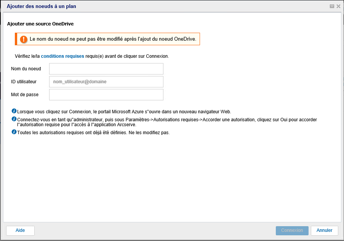Click the ID utilisateur label

(24, 82)
